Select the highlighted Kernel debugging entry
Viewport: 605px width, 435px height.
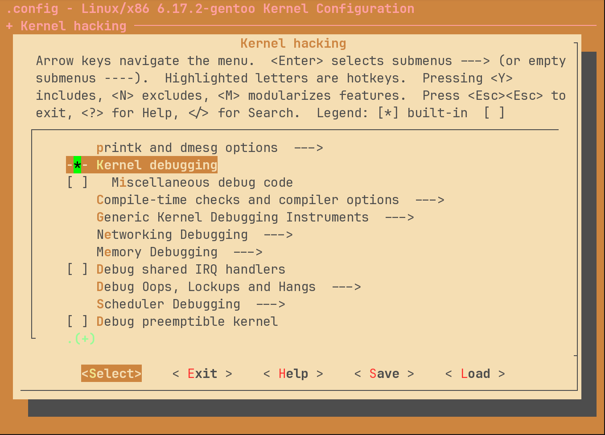point(156,165)
